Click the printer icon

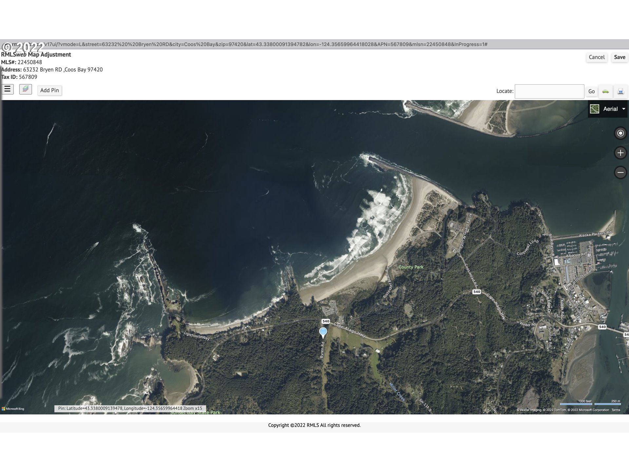pos(620,91)
